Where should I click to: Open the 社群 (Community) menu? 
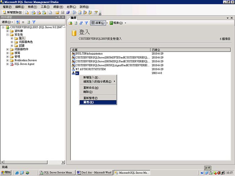(71, 7)
